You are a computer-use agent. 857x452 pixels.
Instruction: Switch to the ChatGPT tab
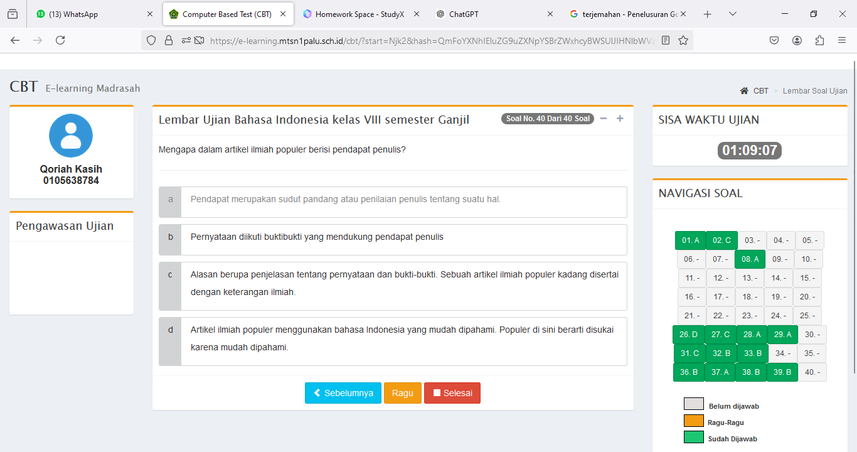click(x=493, y=14)
